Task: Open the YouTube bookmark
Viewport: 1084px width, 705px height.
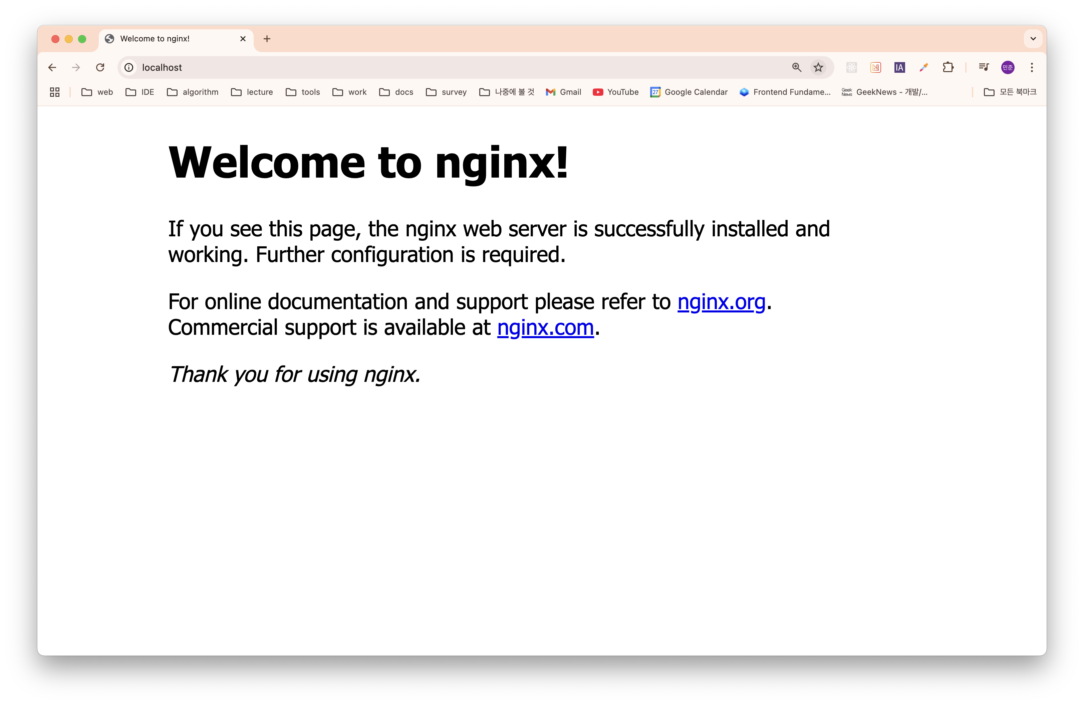Action: (x=615, y=92)
